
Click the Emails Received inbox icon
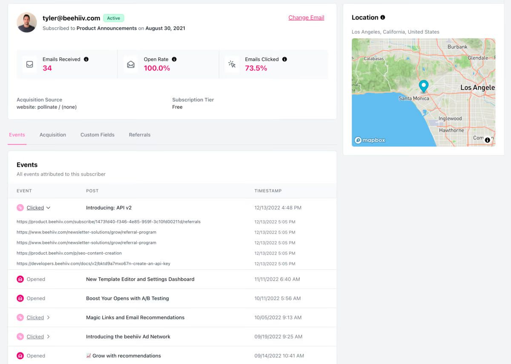(x=29, y=64)
